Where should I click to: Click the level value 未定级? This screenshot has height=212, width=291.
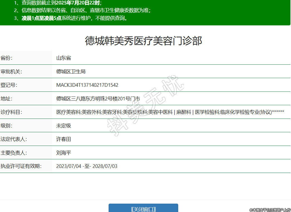(x=63, y=126)
